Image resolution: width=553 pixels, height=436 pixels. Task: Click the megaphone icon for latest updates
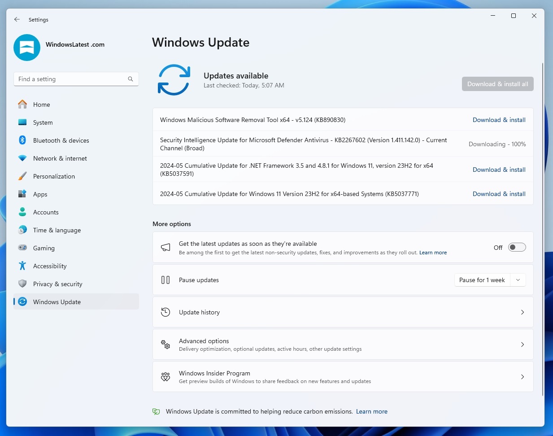point(165,247)
